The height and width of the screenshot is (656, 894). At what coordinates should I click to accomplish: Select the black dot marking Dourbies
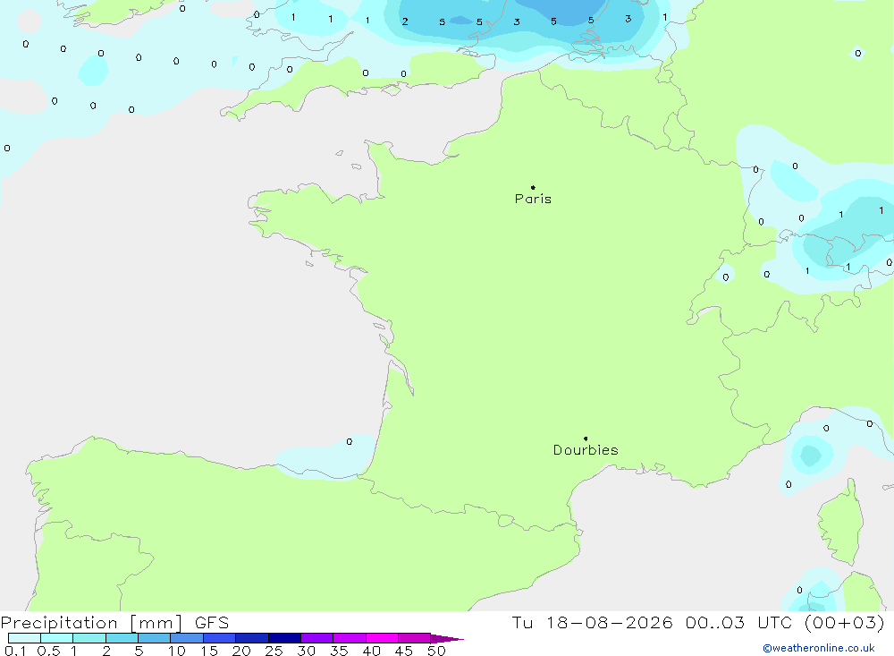pos(586,439)
